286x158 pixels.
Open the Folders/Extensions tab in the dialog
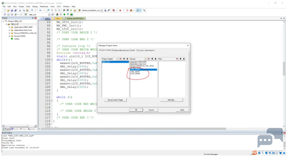(x=121, y=50)
